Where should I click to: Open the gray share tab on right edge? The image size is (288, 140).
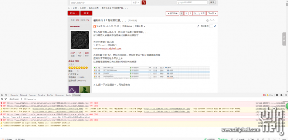(x=284, y=39)
